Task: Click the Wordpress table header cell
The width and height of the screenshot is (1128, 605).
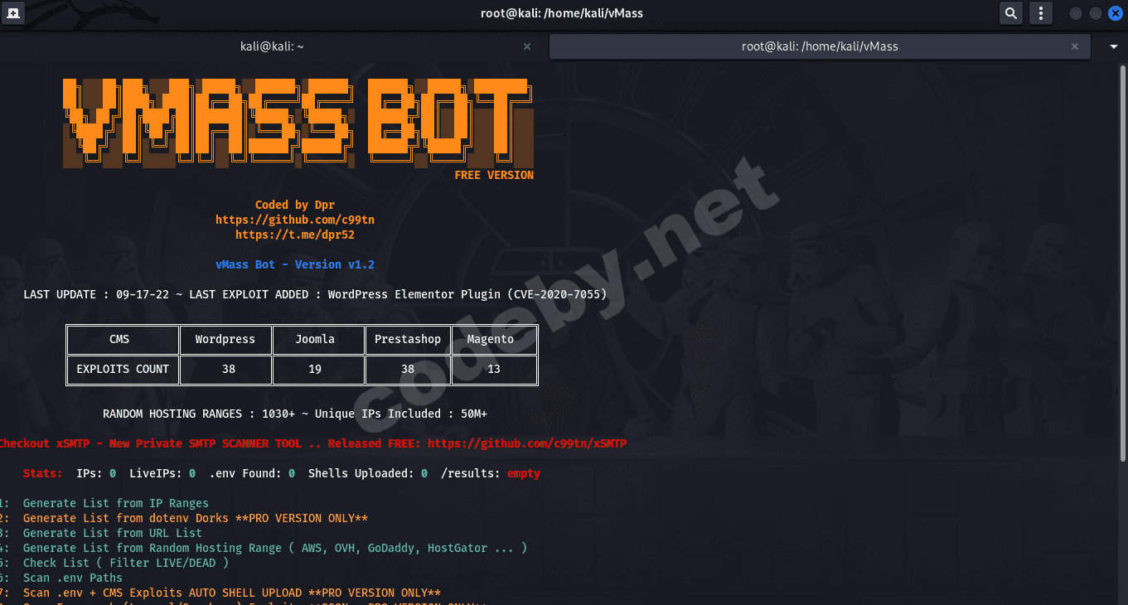Action: 225,339
